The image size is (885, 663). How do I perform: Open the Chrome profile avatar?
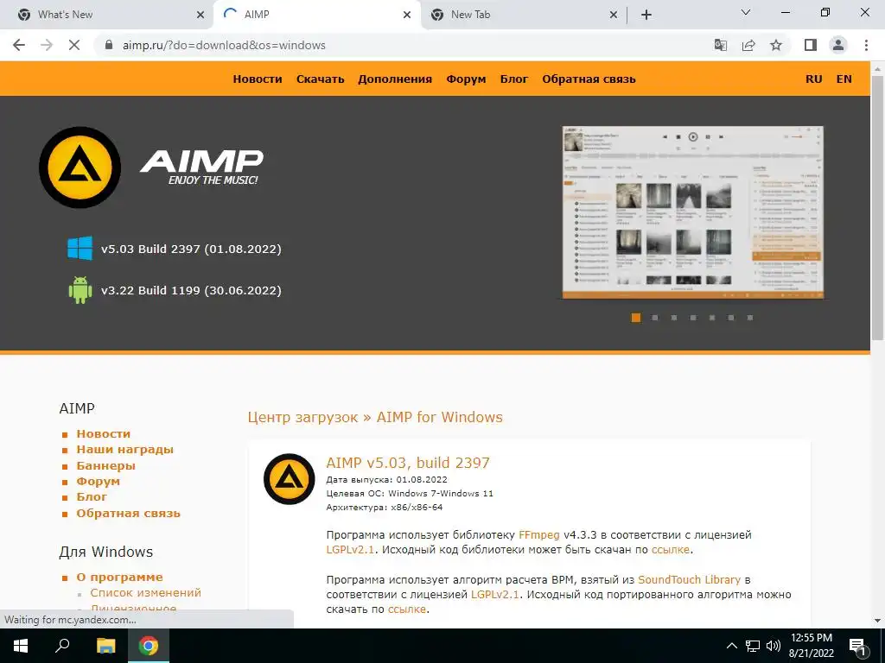pyautogui.click(x=838, y=45)
